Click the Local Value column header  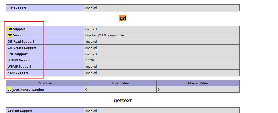tap(120, 83)
